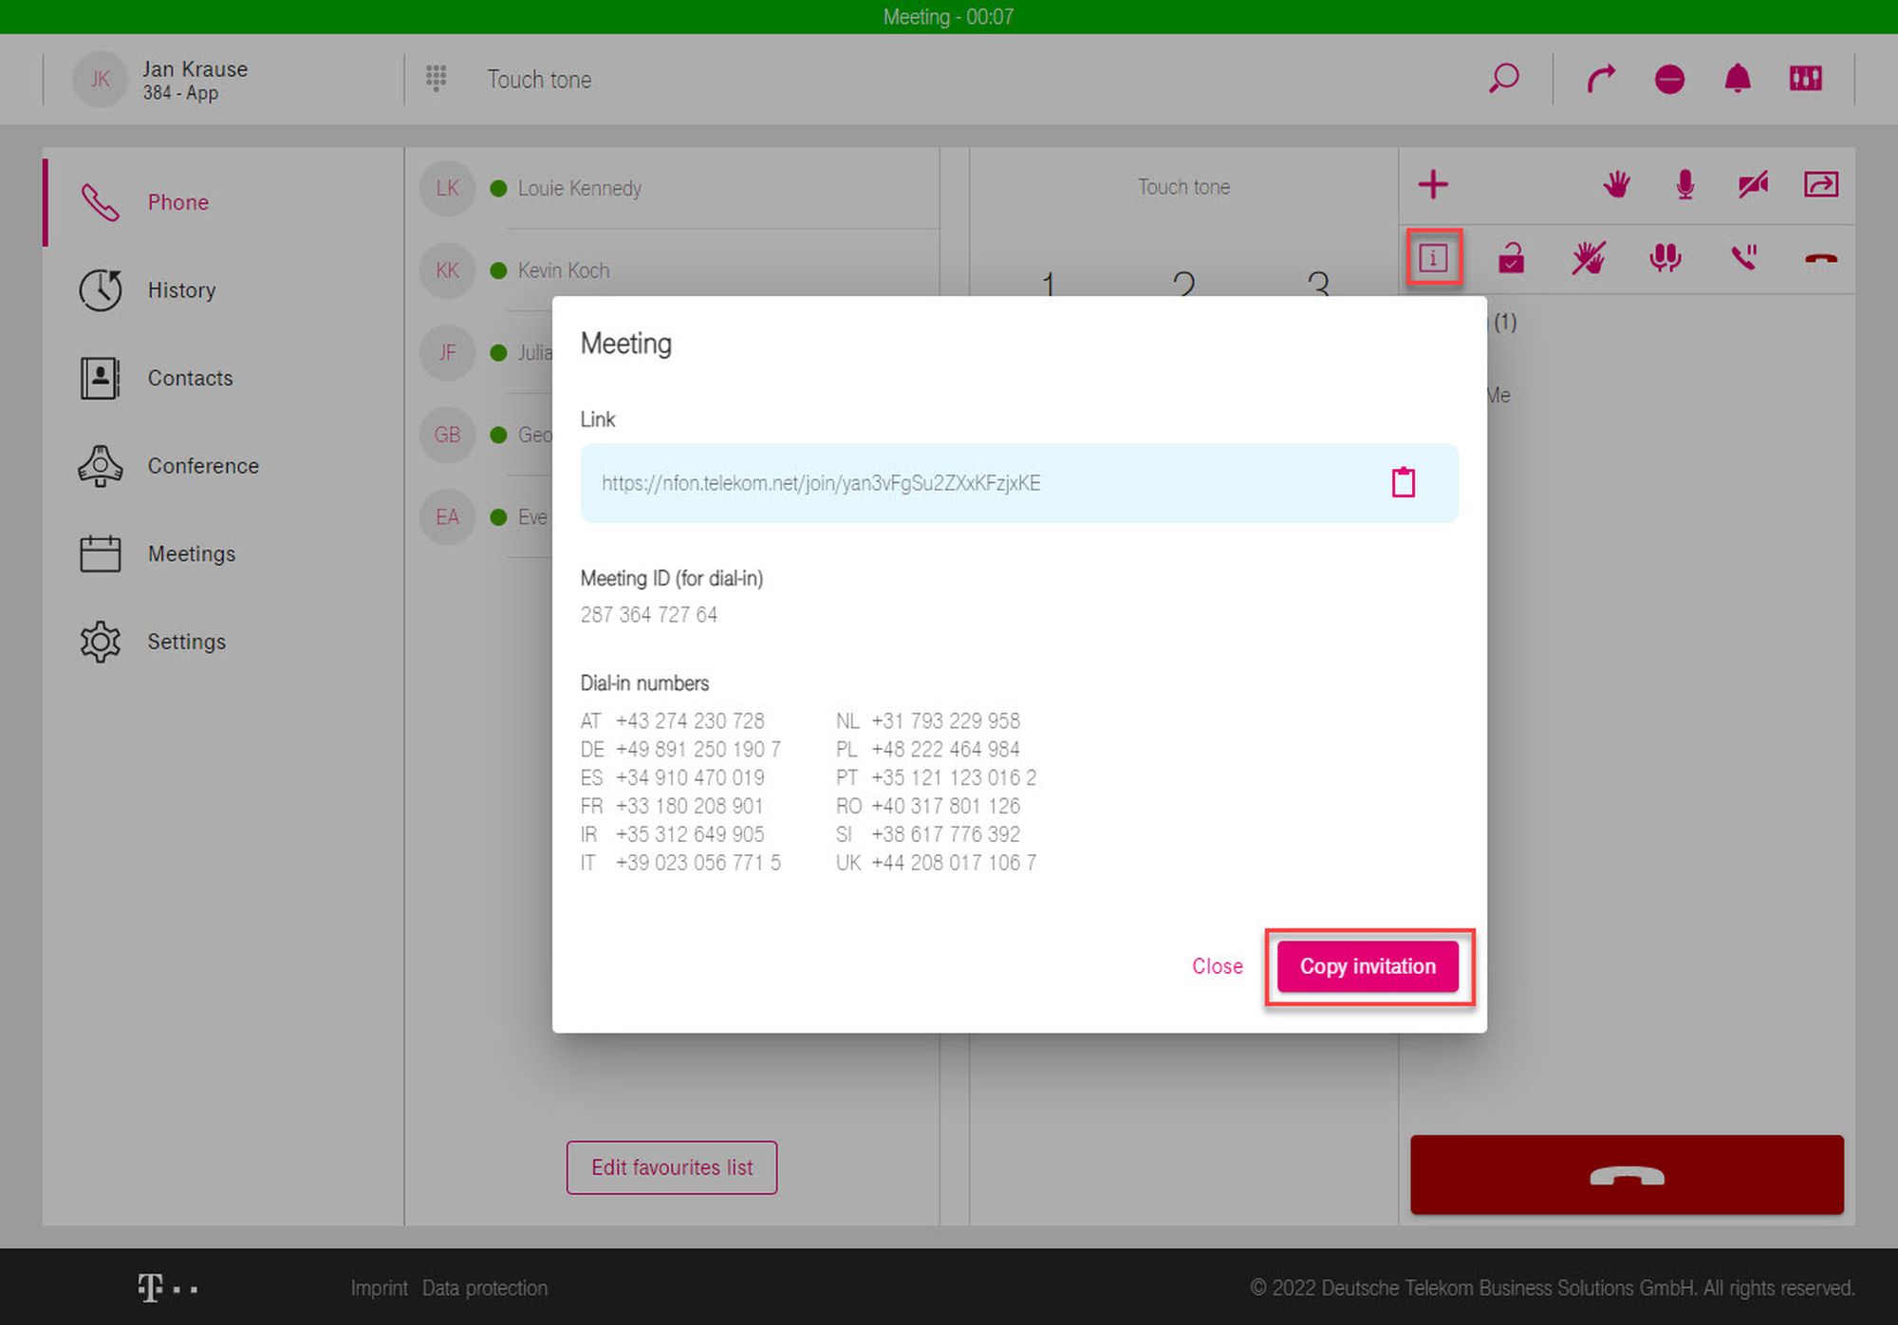The height and width of the screenshot is (1325, 1898).
Task: Open the meeting info icon
Action: pyautogui.click(x=1433, y=257)
